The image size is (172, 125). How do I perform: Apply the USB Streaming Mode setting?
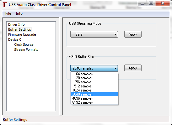[133, 34]
